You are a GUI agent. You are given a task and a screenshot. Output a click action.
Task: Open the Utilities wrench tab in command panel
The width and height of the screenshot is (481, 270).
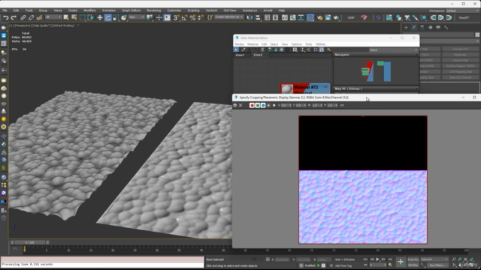(446, 28)
